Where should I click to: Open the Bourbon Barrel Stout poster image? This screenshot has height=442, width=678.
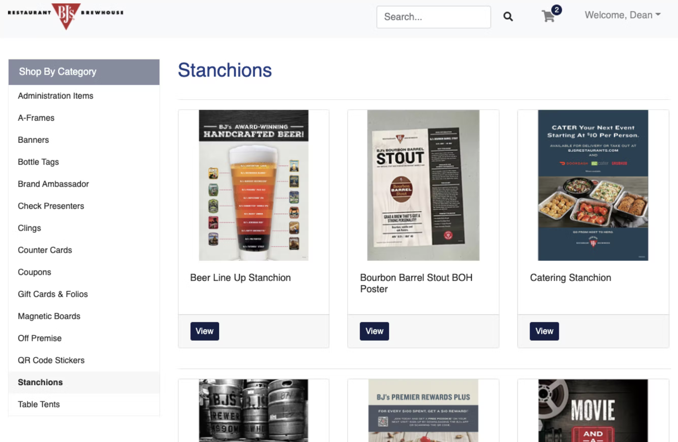(x=423, y=185)
